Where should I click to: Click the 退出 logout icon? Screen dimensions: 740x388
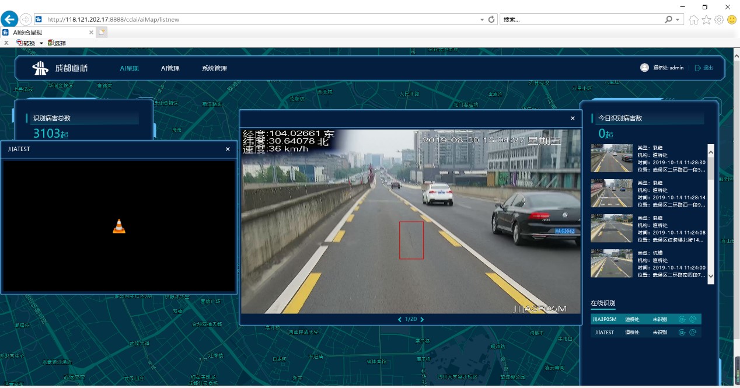[697, 68]
